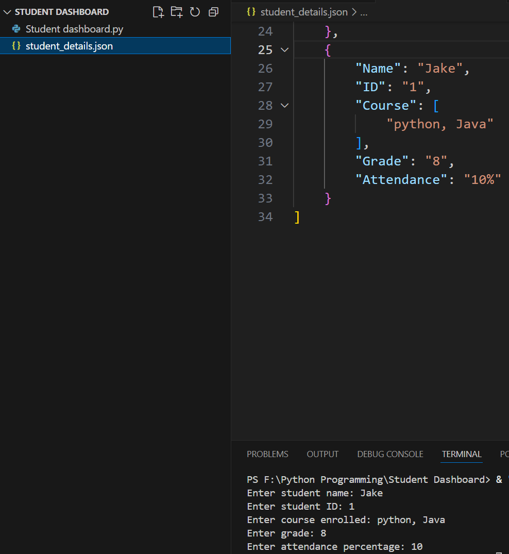The height and width of the screenshot is (554, 509).
Task: Click the New File icon in Explorer
Action: 158,12
